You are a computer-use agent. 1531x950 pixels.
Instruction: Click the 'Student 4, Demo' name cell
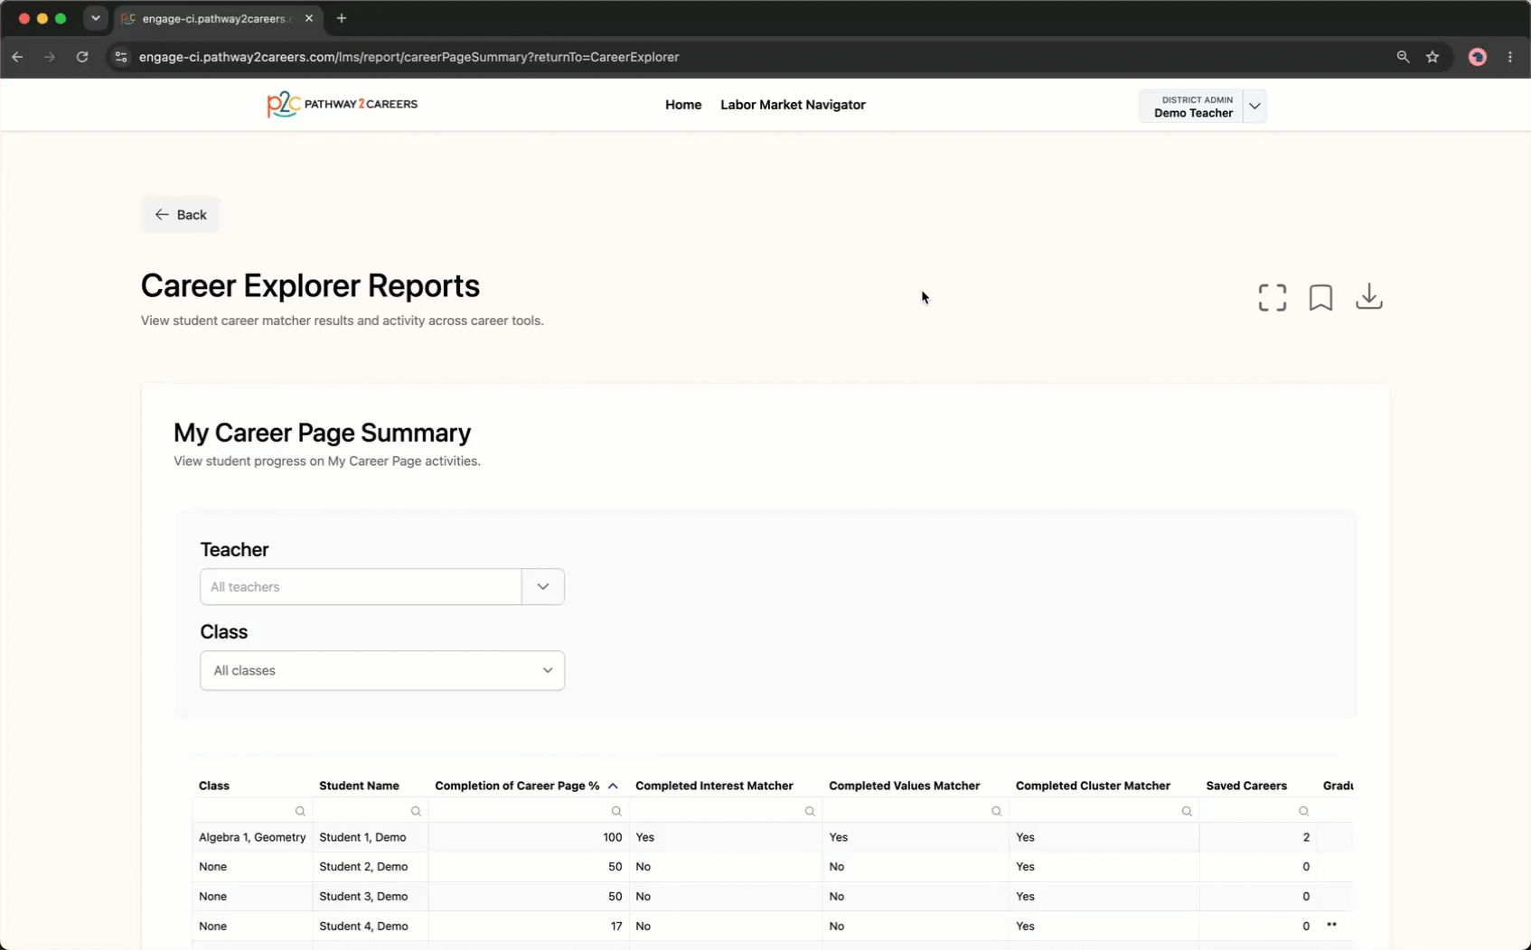(363, 927)
